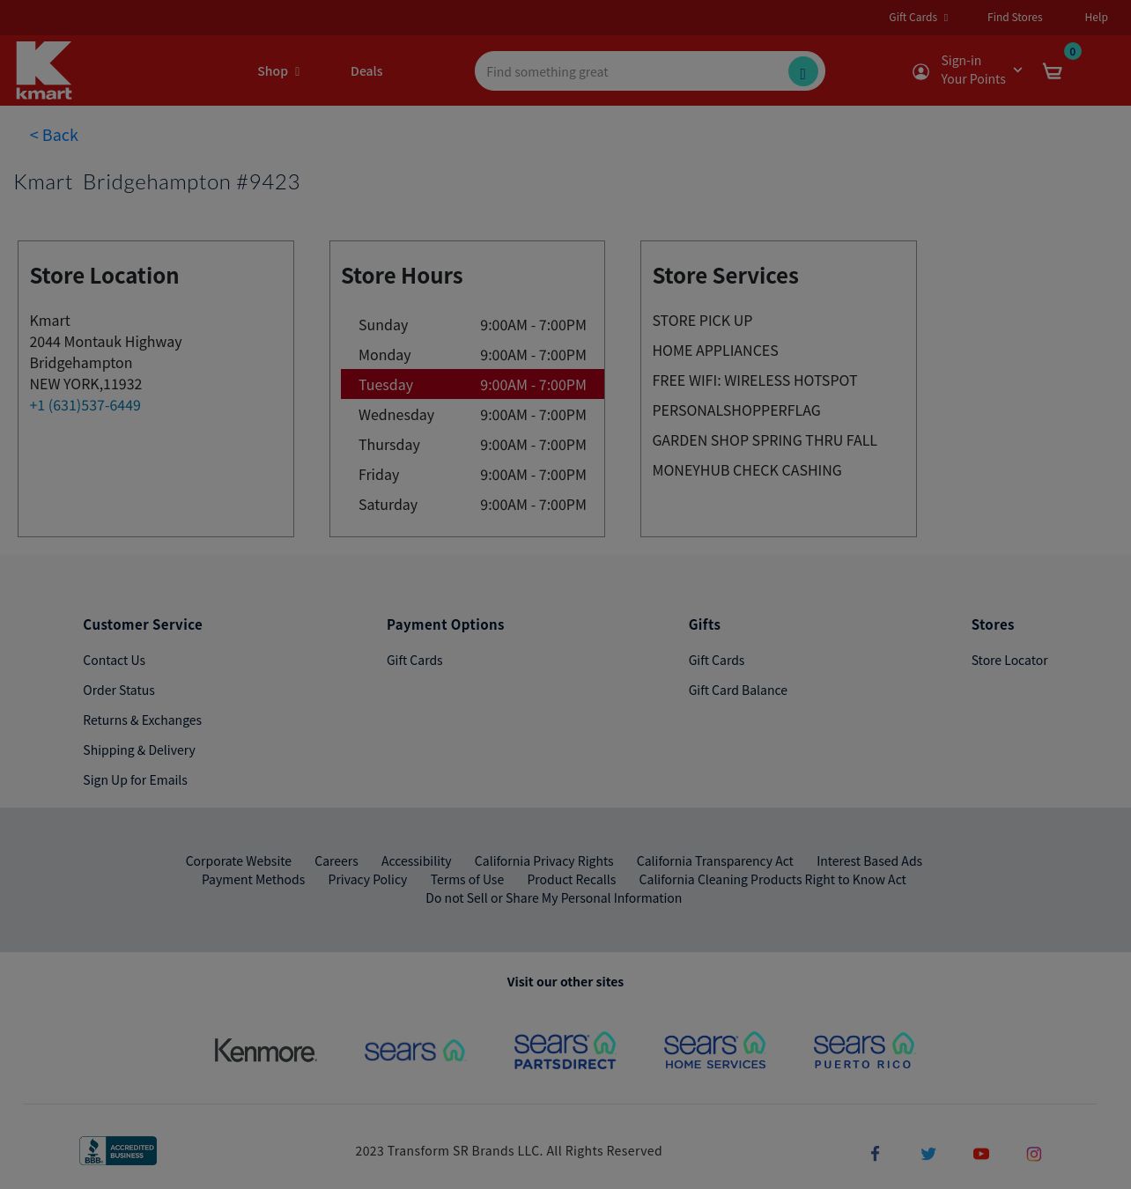
Task: Visit the Sears site logo
Action: click(x=415, y=1050)
